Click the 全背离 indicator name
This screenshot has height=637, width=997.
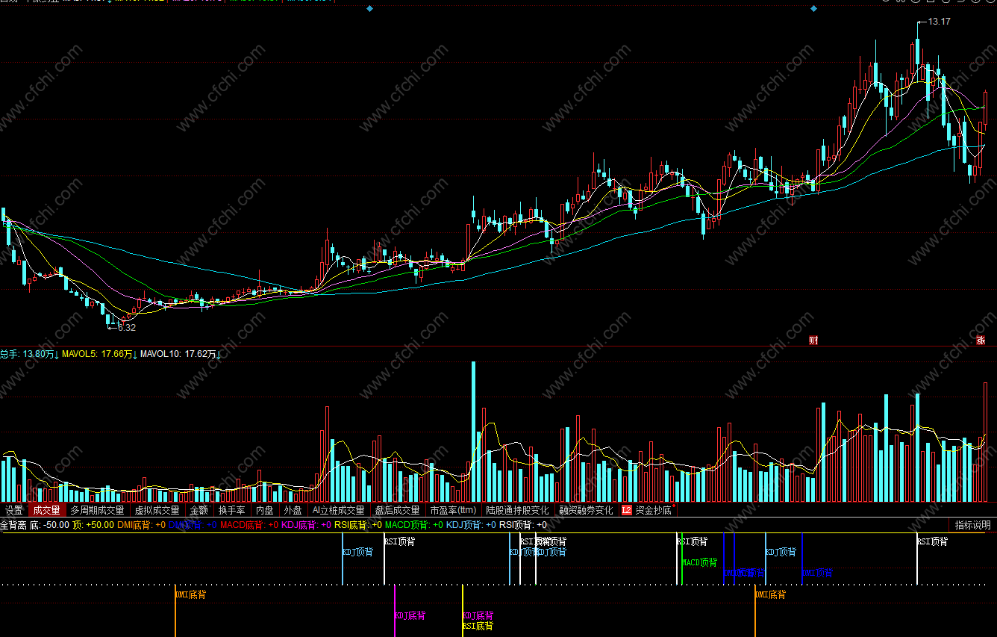pyautogui.click(x=13, y=525)
